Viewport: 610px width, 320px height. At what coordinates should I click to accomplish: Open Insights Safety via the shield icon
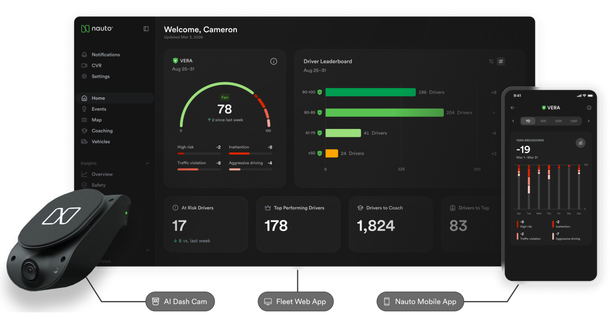(x=84, y=185)
